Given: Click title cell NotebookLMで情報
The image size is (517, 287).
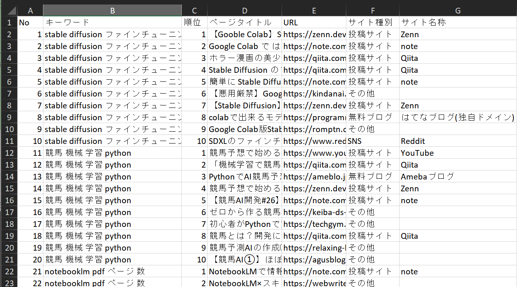Looking at the screenshot, I should coord(245,271).
